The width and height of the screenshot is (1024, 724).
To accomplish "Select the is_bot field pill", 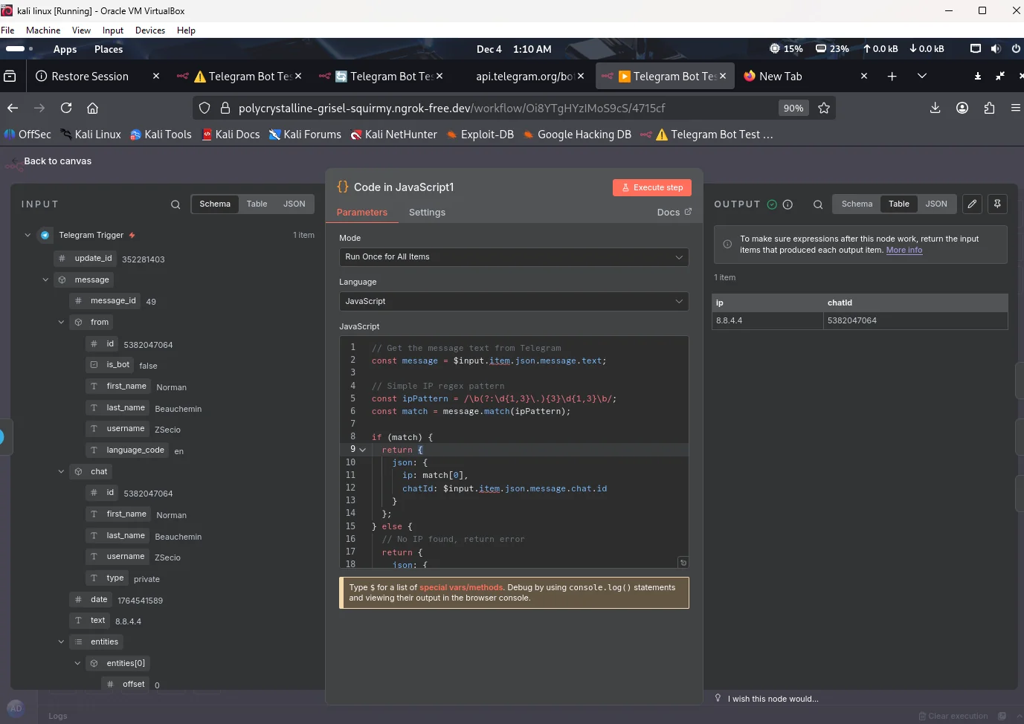I will (110, 364).
